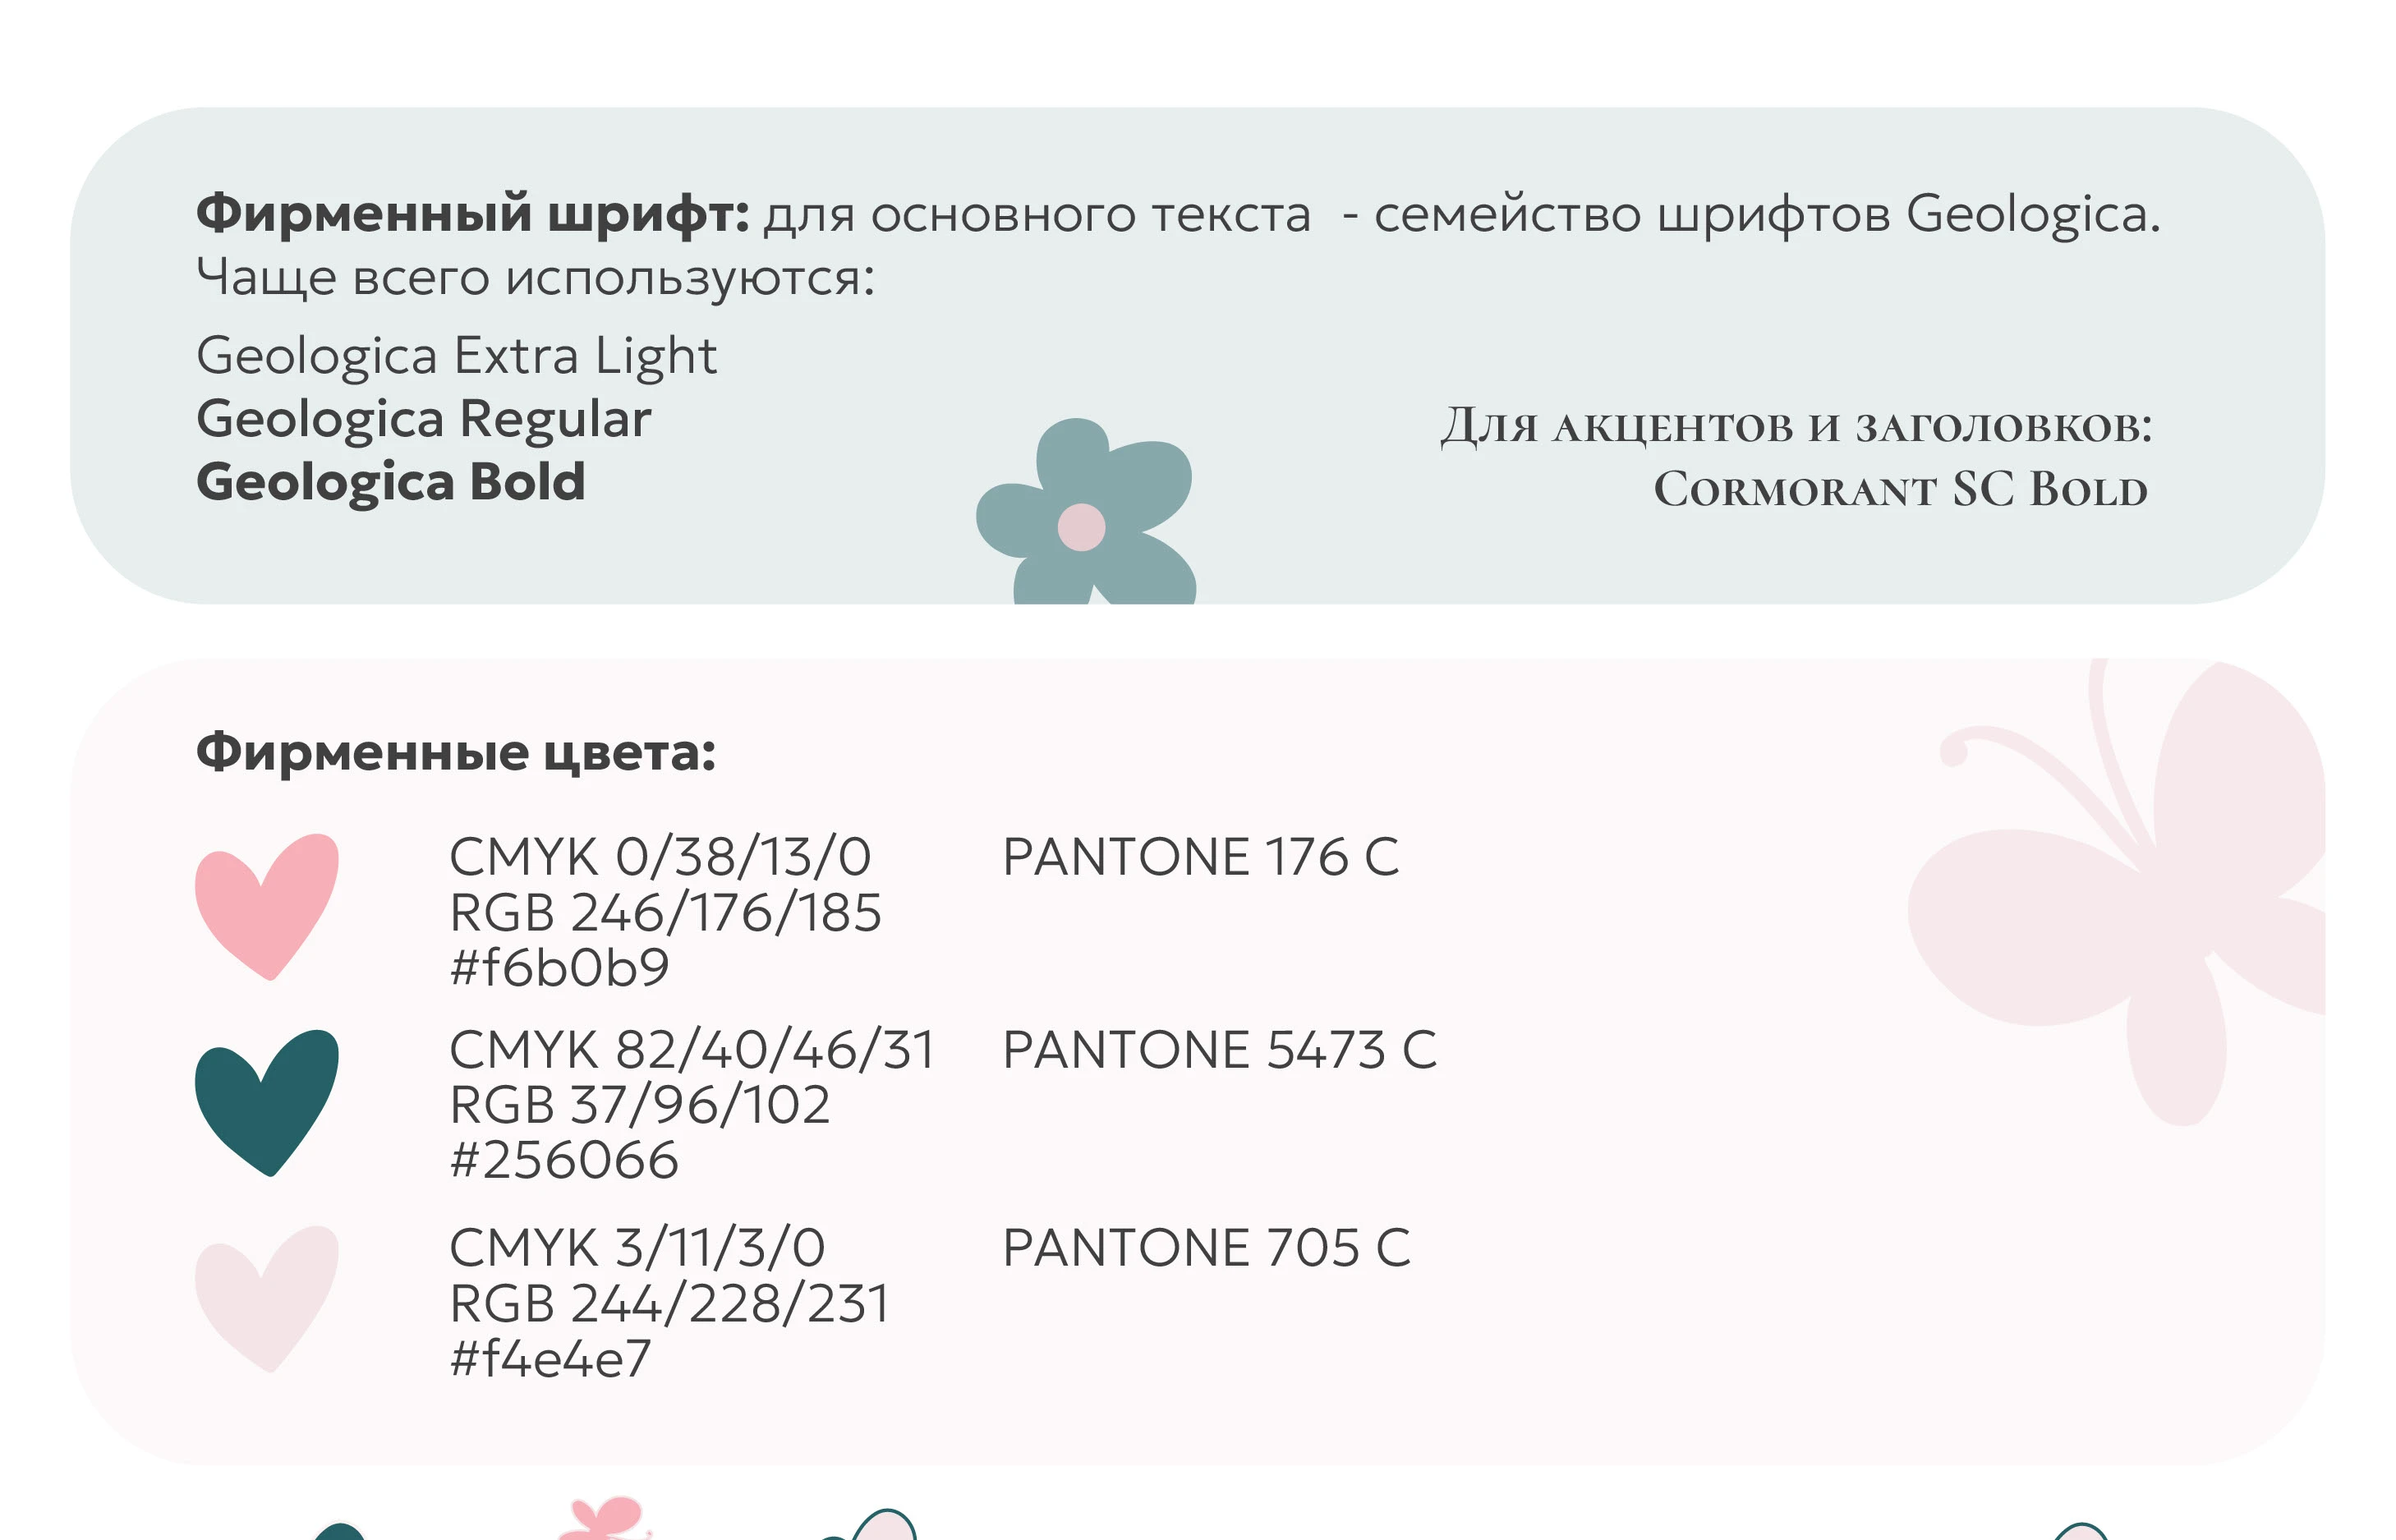2396x1540 pixels.
Task: Click the hex code #f6b0b9
Action: point(559,967)
